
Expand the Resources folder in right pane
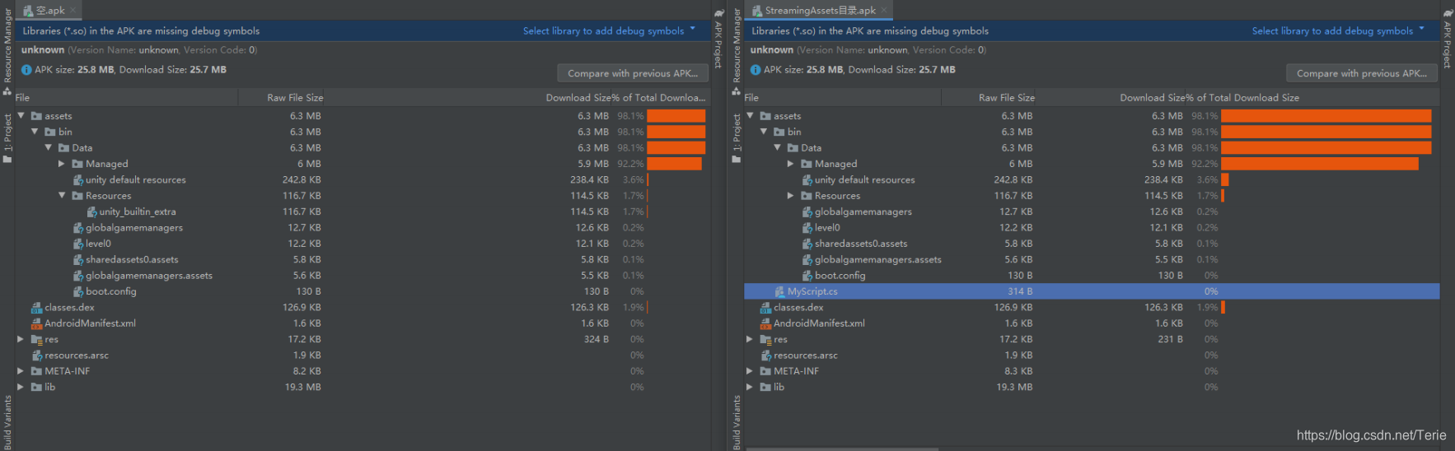click(791, 195)
